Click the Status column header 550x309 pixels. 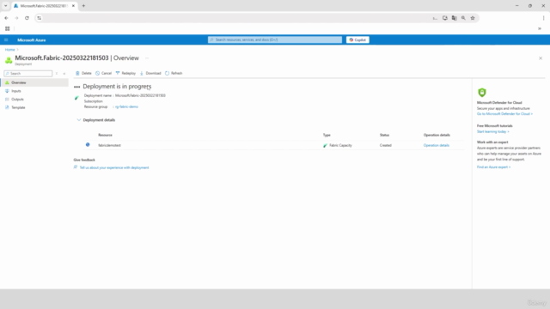point(384,136)
